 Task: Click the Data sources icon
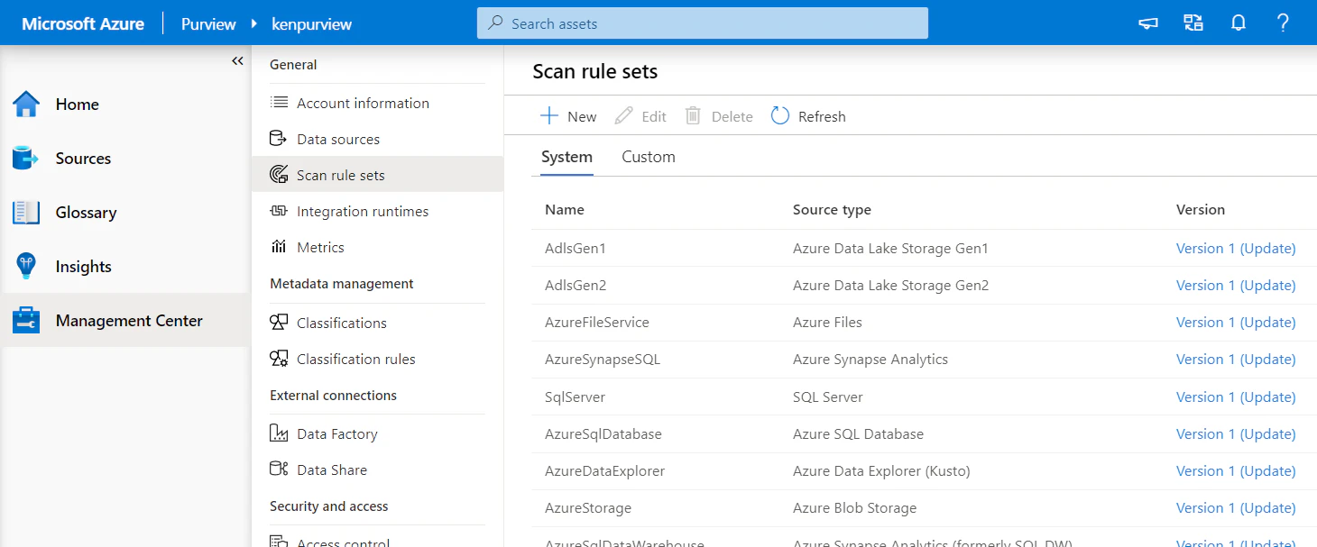[280, 139]
